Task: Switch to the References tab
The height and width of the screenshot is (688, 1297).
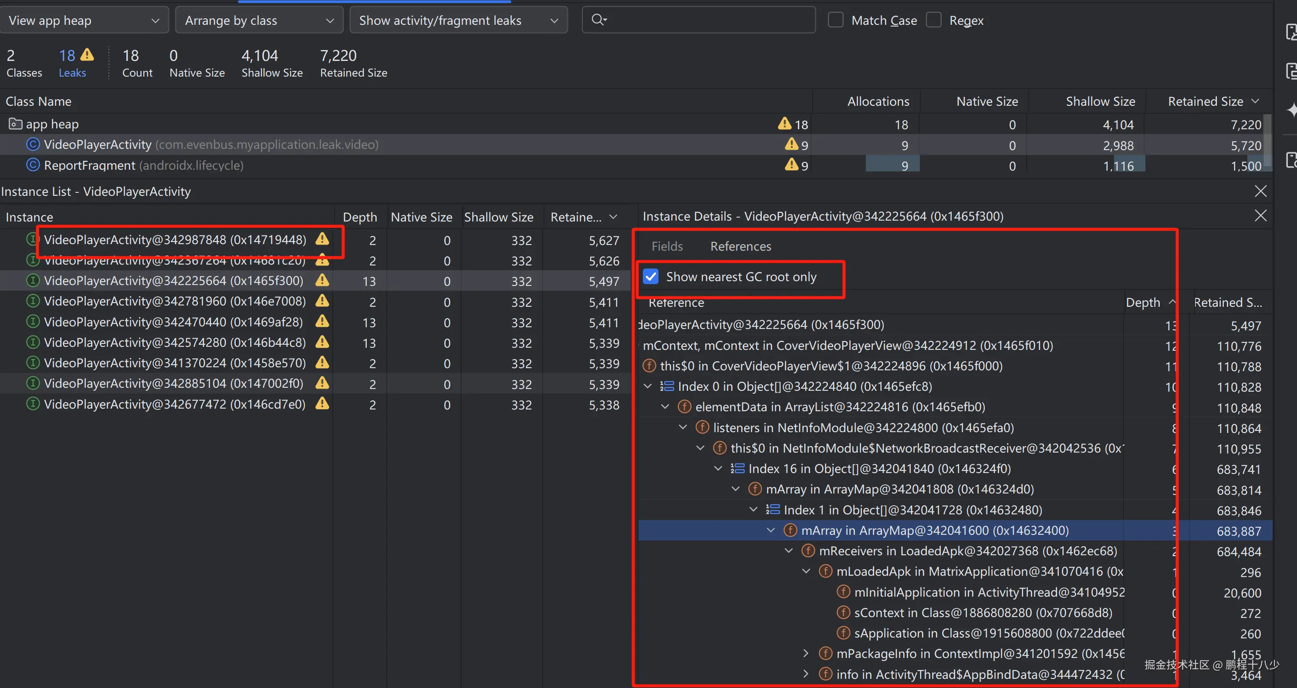Action: pos(740,246)
